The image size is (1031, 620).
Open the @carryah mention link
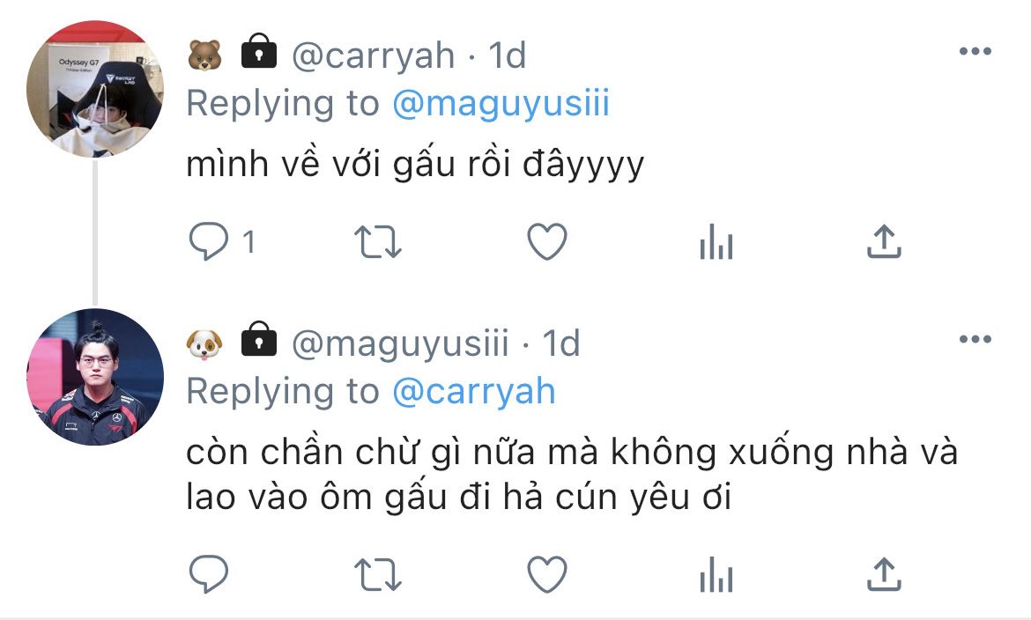[x=474, y=391]
